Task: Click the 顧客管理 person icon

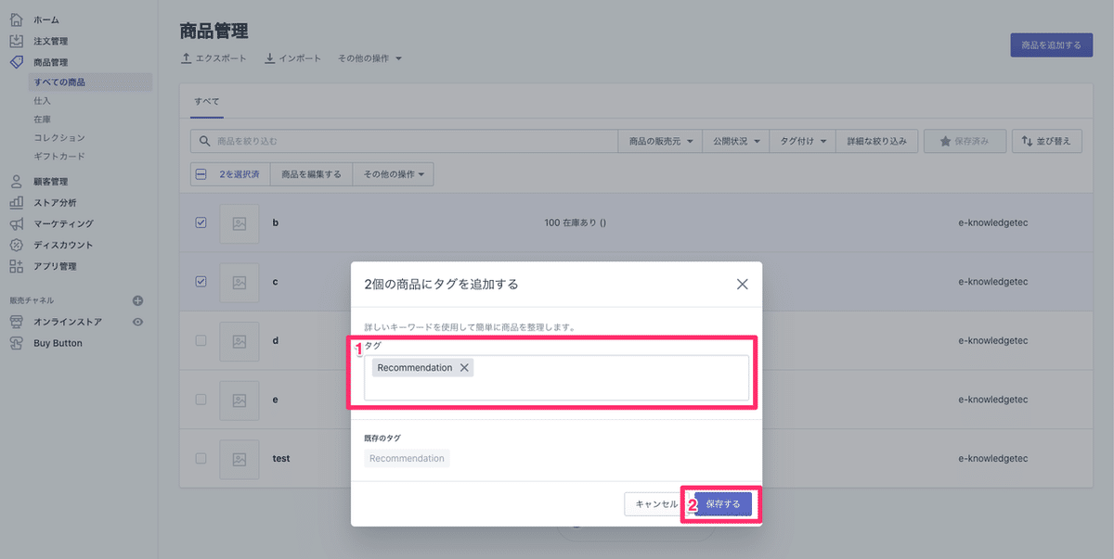Action: pos(16,182)
